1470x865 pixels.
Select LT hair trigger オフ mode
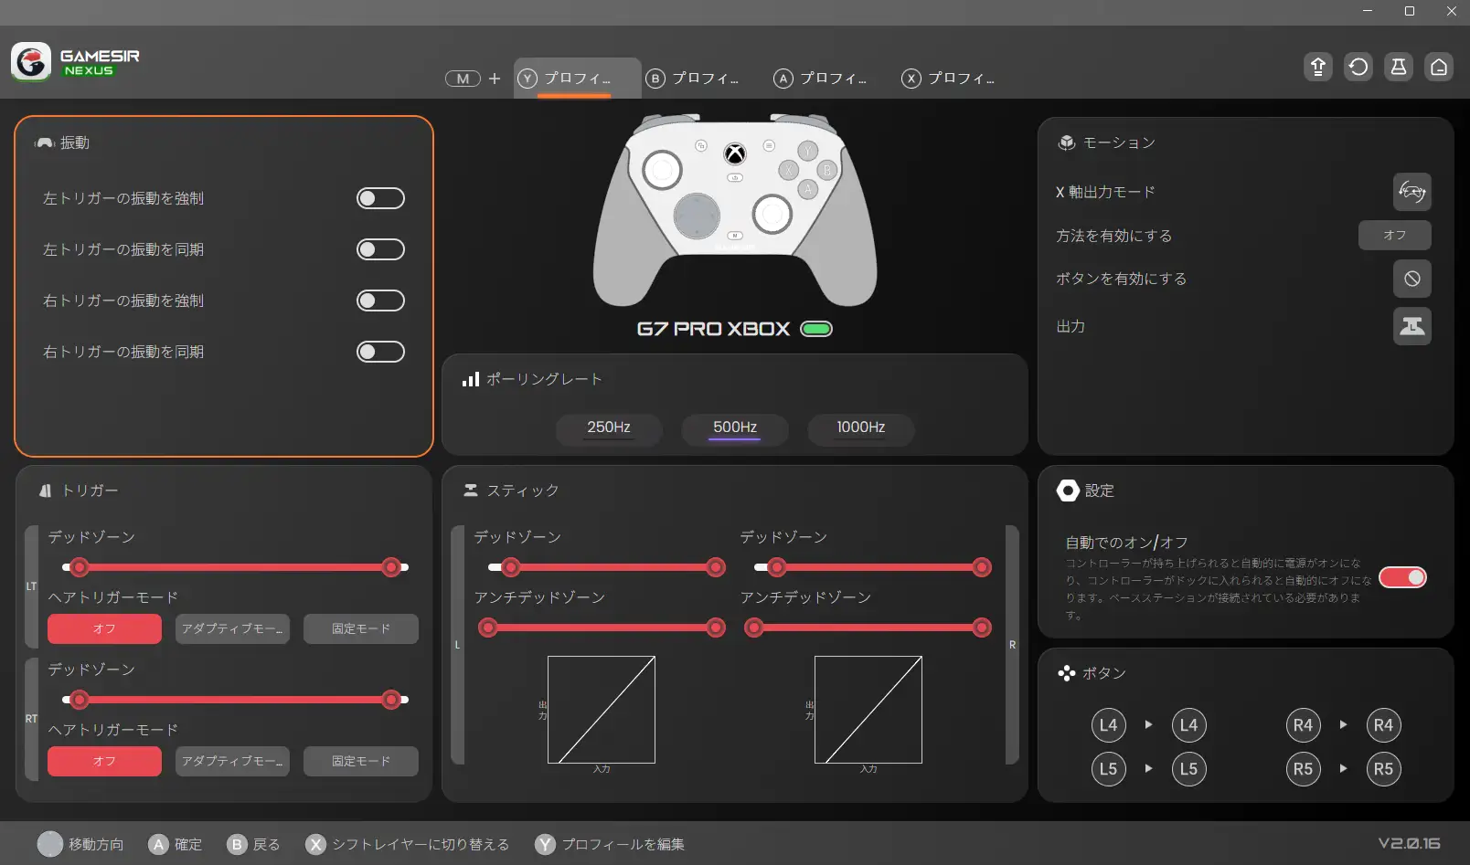[104, 628]
